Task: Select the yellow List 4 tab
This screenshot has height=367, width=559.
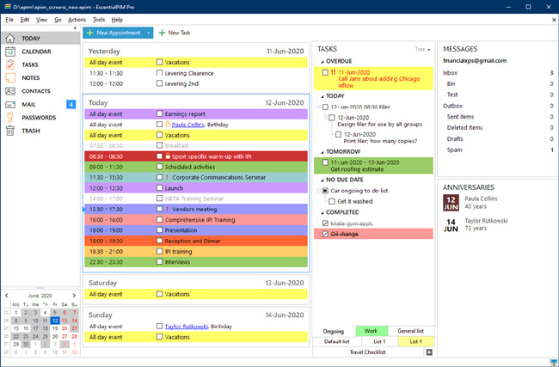Action: tap(415, 341)
